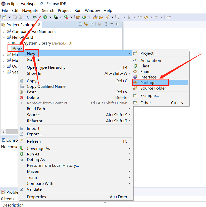Select Other... in the New submenu
This screenshot has width=206, height=207.
pyautogui.click(x=160, y=103)
